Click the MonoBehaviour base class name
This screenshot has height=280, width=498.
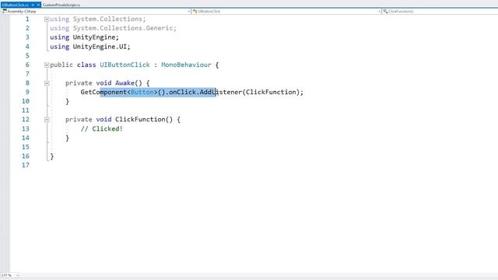point(186,65)
